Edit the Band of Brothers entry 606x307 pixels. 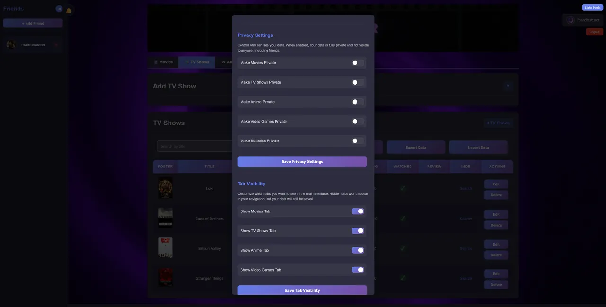click(x=496, y=214)
